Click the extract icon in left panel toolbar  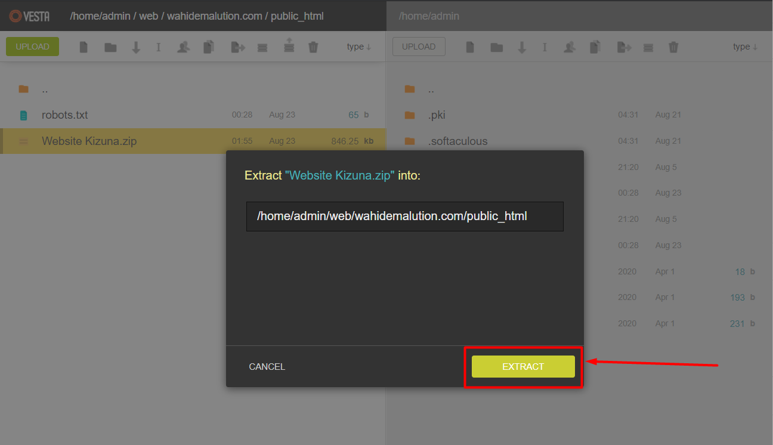tap(289, 45)
